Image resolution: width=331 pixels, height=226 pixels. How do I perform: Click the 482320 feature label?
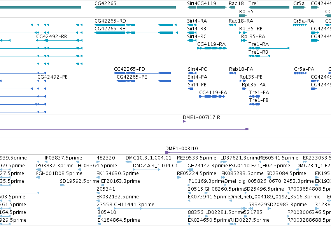[106, 158]
